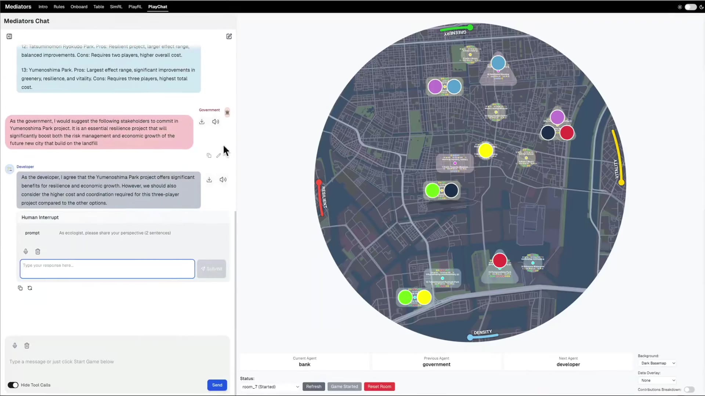Click 'developer' under Next Agent
Viewport: 705px width, 396px height.
(568, 364)
